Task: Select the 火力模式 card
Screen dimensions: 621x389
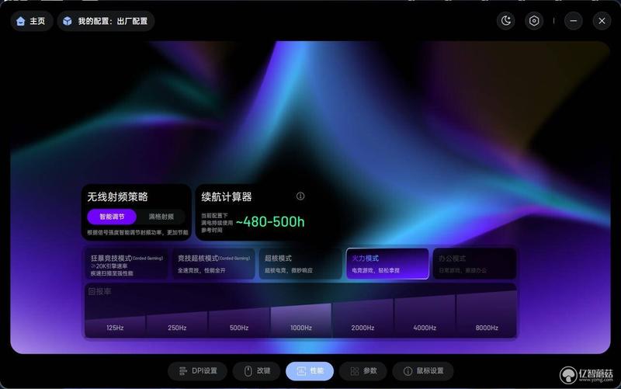Action: point(387,264)
